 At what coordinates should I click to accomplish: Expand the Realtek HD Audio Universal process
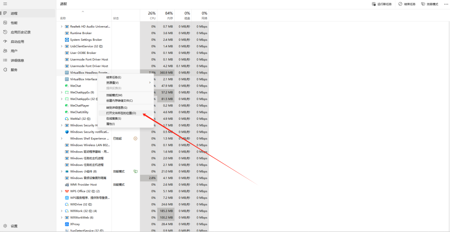pos(61,27)
